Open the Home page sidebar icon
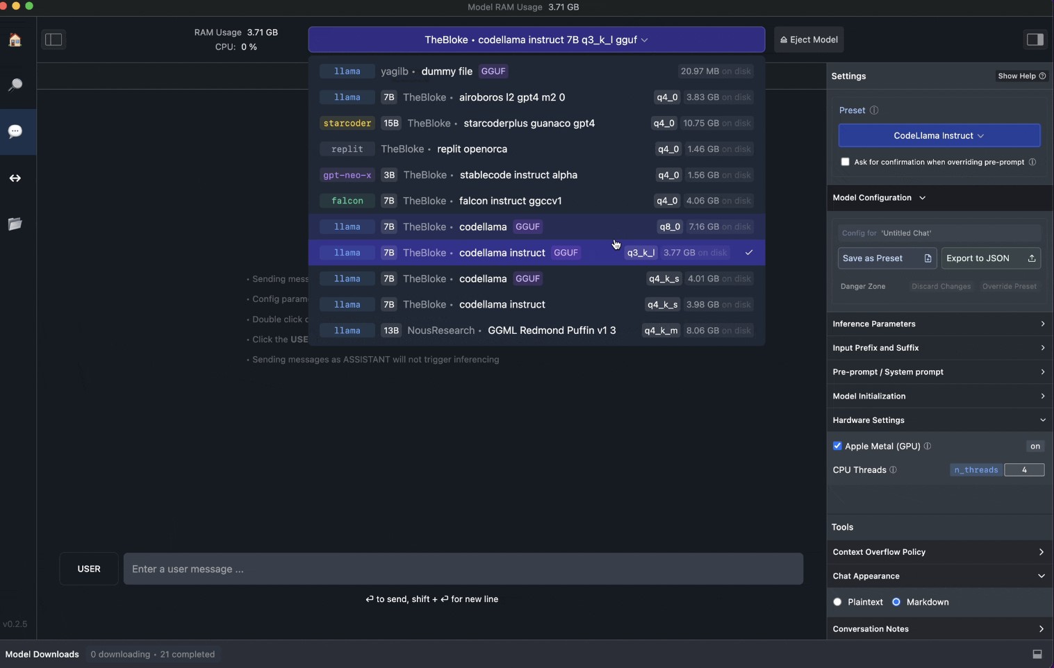The height and width of the screenshot is (668, 1054). (x=15, y=40)
